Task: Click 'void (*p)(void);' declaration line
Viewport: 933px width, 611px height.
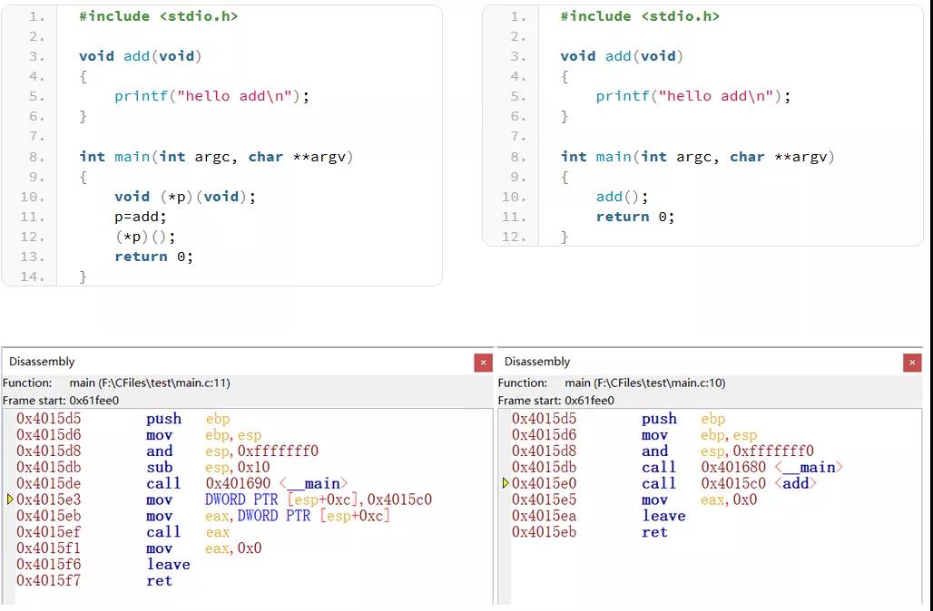Action: (x=185, y=197)
